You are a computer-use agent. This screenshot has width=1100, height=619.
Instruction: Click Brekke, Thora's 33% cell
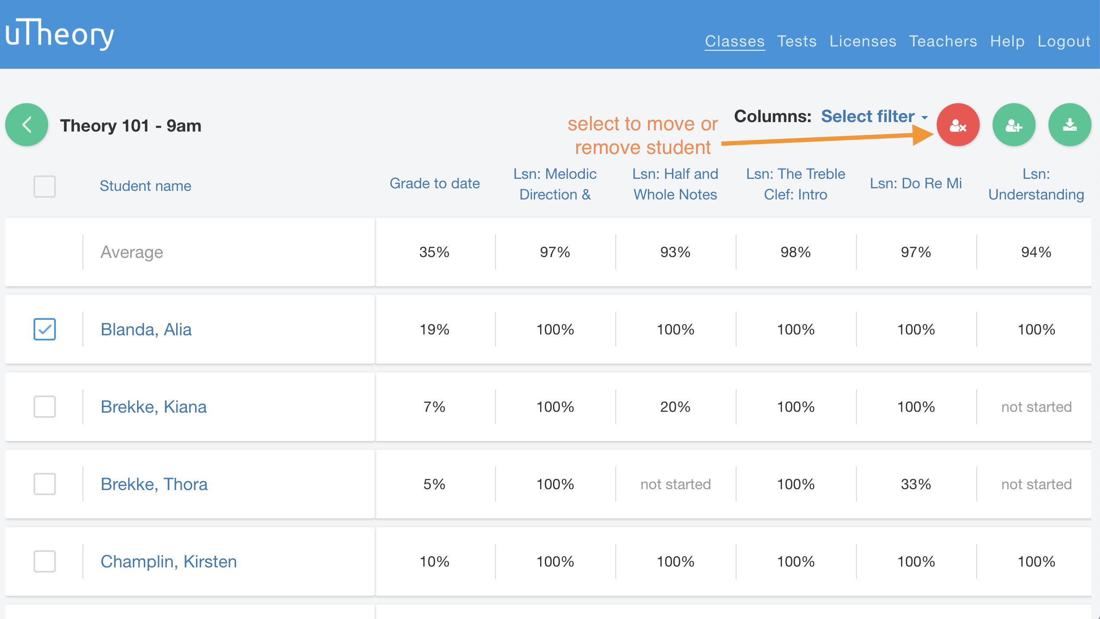pyautogui.click(x=916, y=484)
